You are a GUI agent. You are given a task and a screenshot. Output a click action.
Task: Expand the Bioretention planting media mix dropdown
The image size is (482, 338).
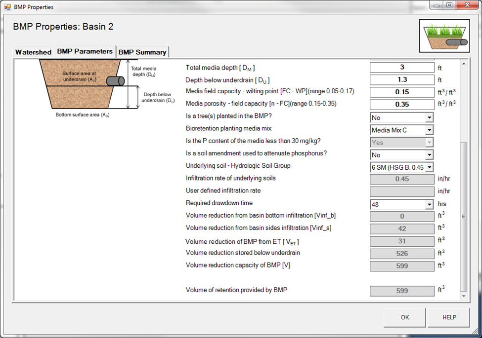click(429, 130)
